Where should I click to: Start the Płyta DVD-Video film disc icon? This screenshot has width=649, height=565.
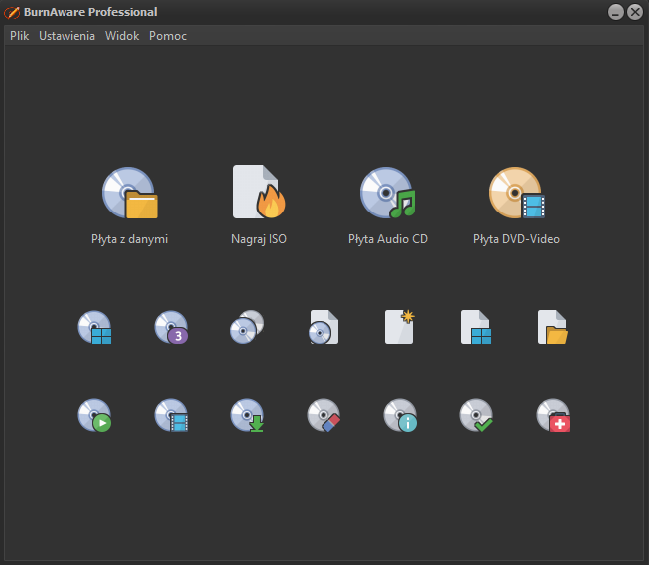pyautogui.click(x=517, y=193)
